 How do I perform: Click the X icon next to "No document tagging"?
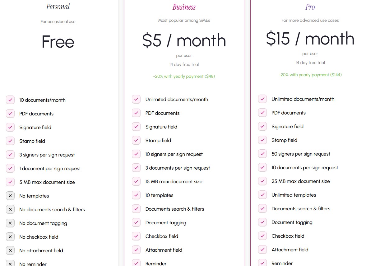click(x=10, y=223)
